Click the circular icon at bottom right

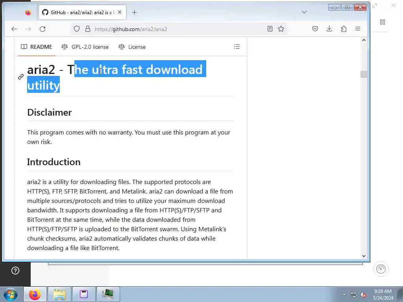point(381,269)
